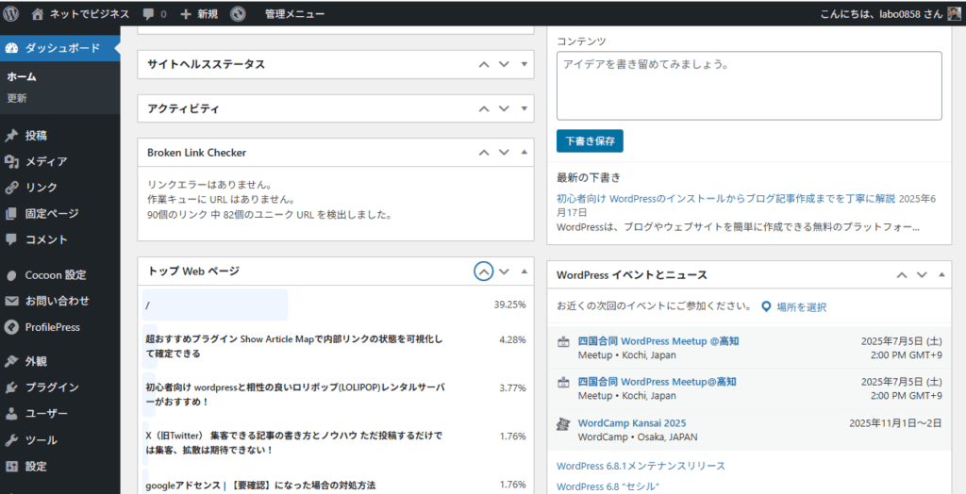Move WordPress イベントとニュース panel up
Image resolution: width=966 pixels, height=494 pixels.
(x=902, y=274)
